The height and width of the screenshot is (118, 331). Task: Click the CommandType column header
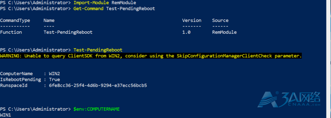(x=15, y=20)
